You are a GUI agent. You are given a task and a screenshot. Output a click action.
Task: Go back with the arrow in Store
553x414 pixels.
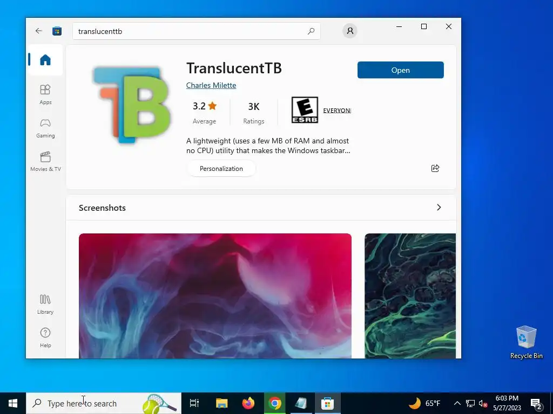pos(38,31)
